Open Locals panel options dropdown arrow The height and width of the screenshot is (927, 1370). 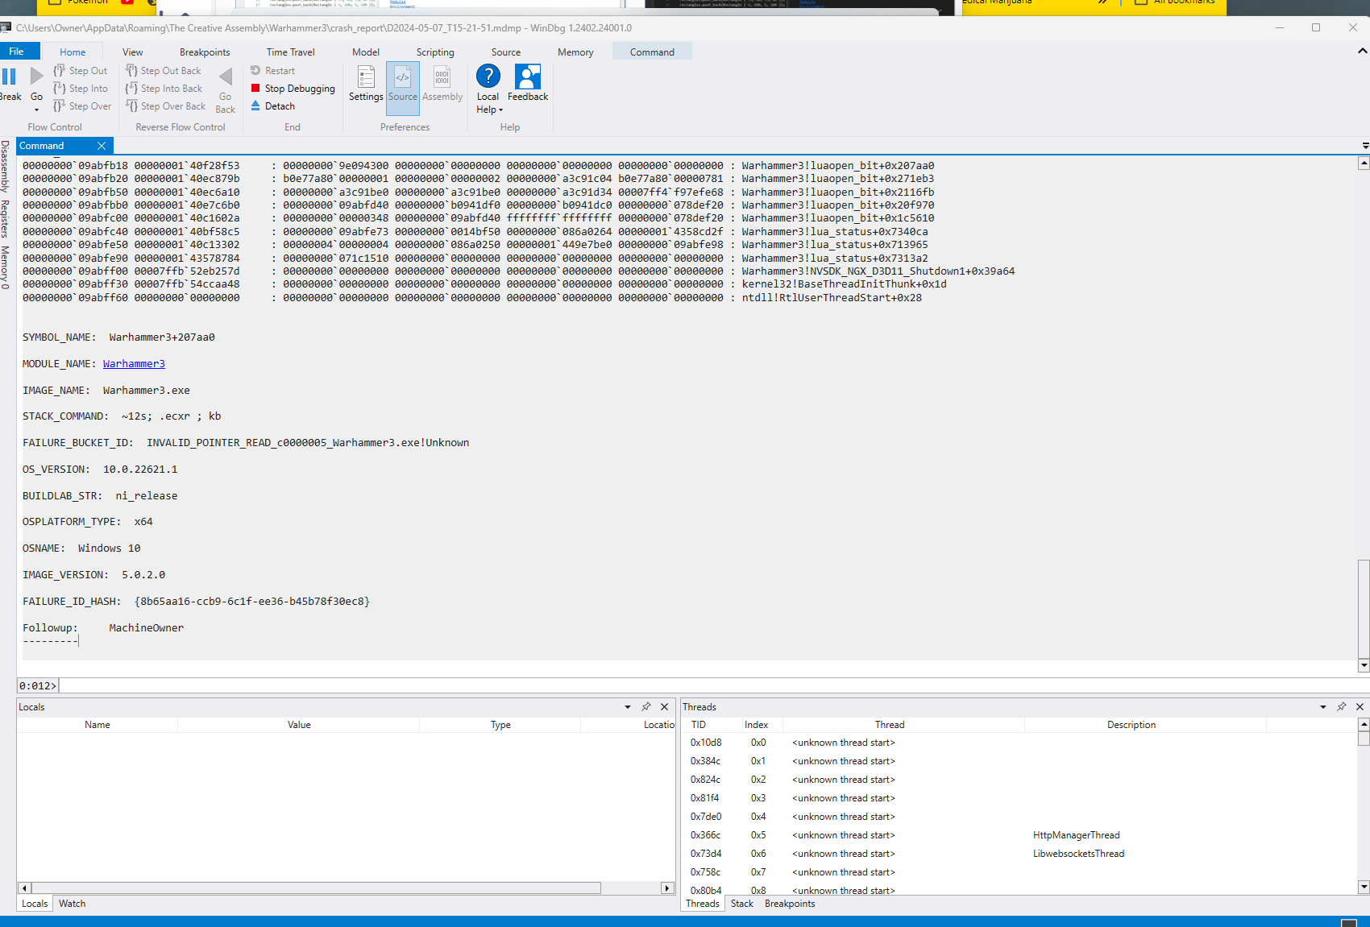pos(628,707)
